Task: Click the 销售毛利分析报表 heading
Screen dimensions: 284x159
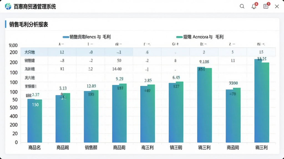Action: tap(29, 24)
